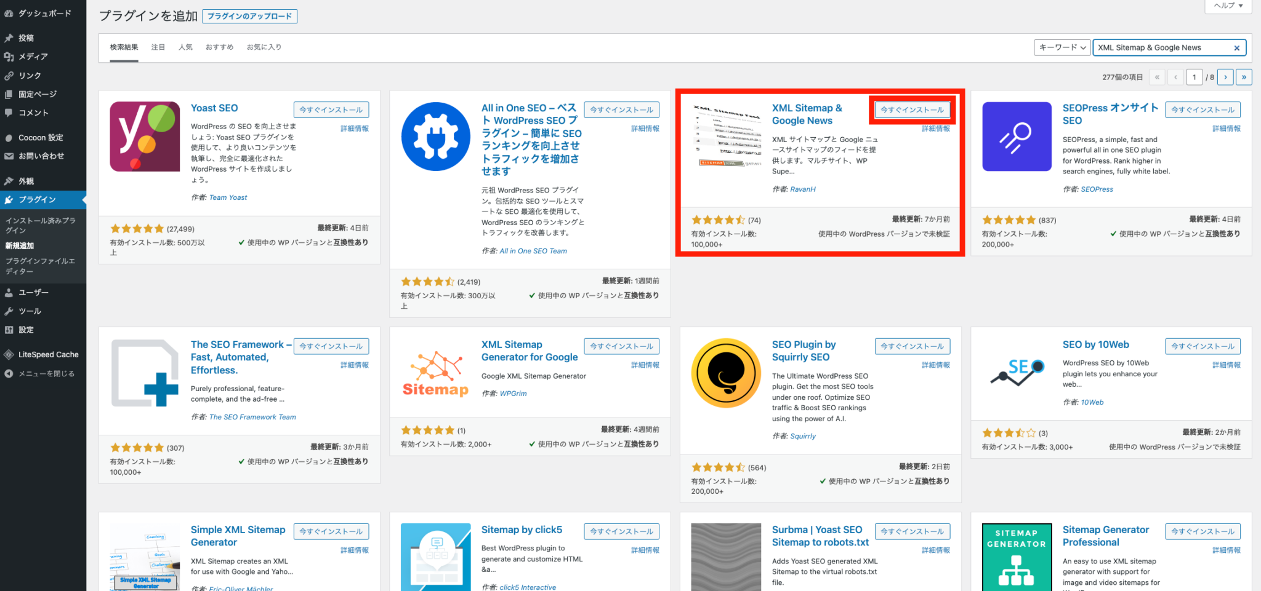Click the リンク chain icon
Viewport: 1261px width, 591px height.
(9, 75)
